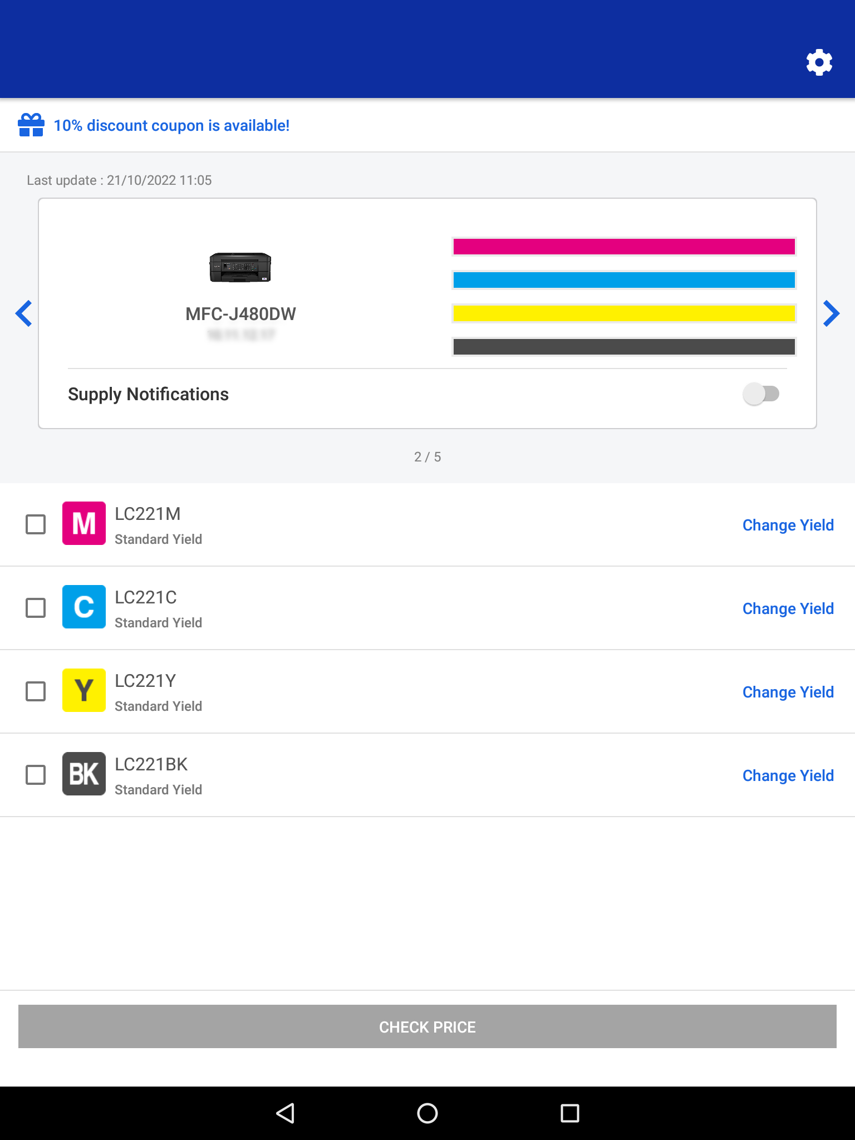
Task: Tap the 10% discount coupon link
Action: coord(171,126)
